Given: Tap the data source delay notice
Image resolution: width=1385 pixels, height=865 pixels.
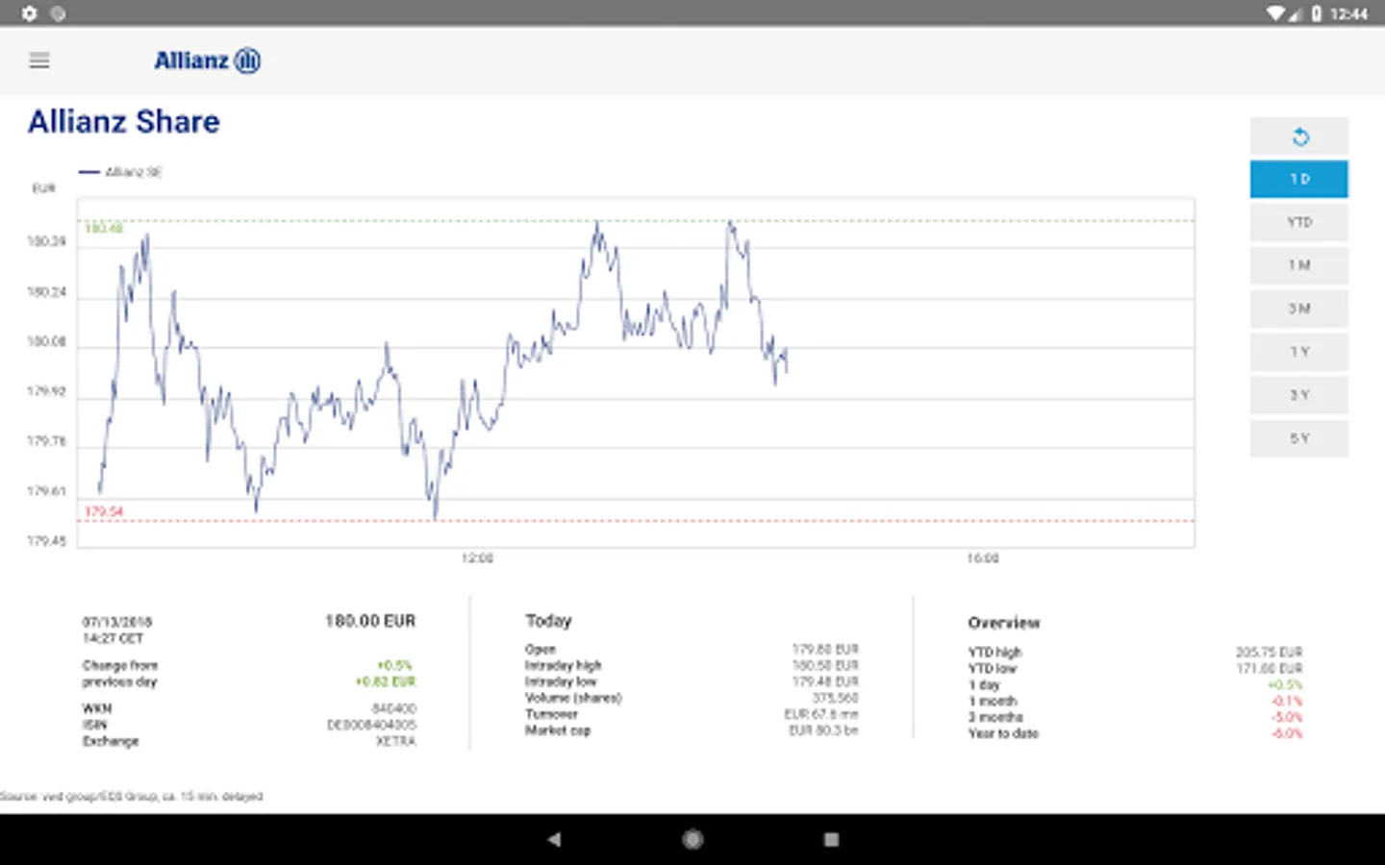Looking at the screenshot, I should [131, 796].
